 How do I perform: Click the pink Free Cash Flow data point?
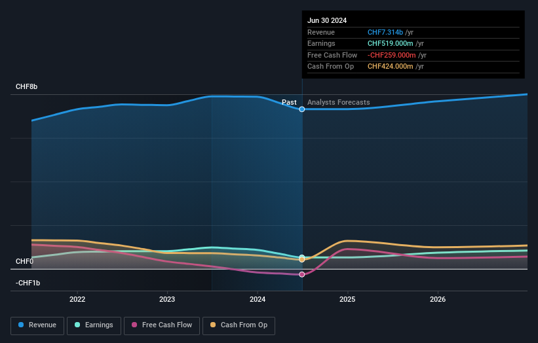click(x=302, y=274)
